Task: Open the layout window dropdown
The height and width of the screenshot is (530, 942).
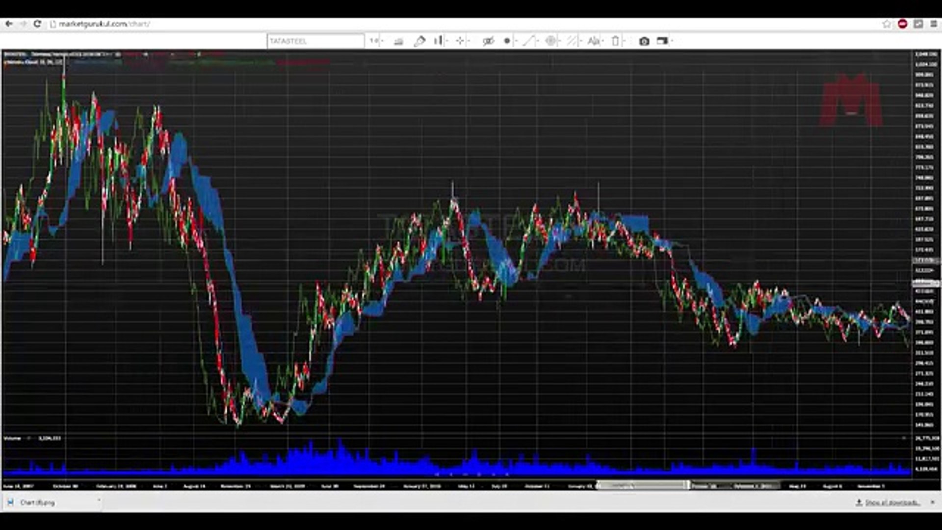Action: (x=664, y=41)
